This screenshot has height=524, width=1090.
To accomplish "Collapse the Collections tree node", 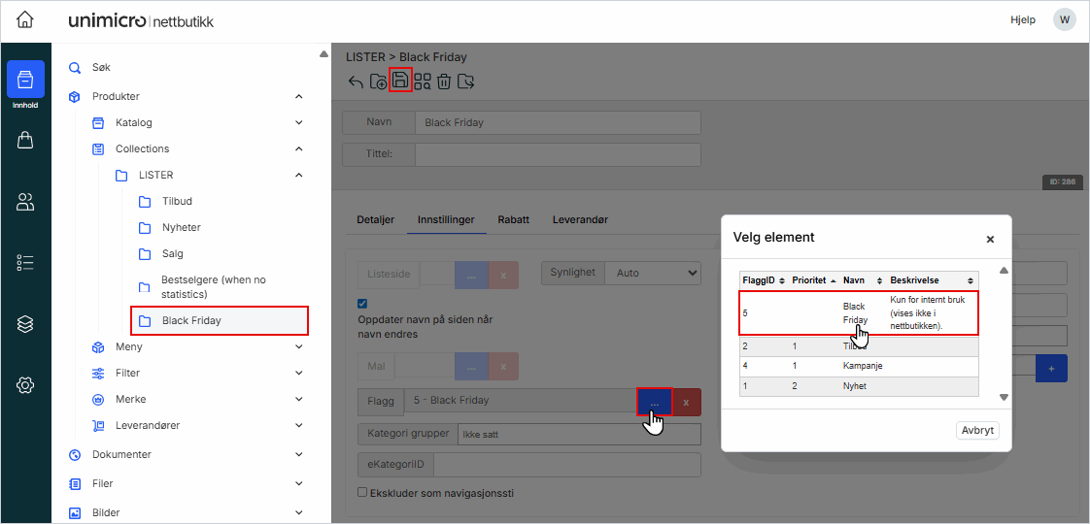I will (299, 149).
